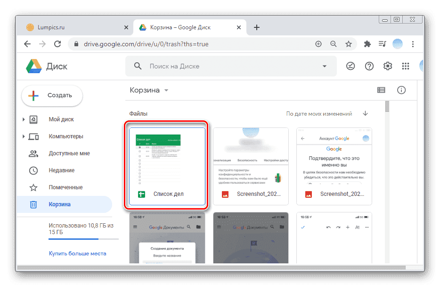
Task: Close the Корзина – Google Диск tab
Action: coord(239,27)
